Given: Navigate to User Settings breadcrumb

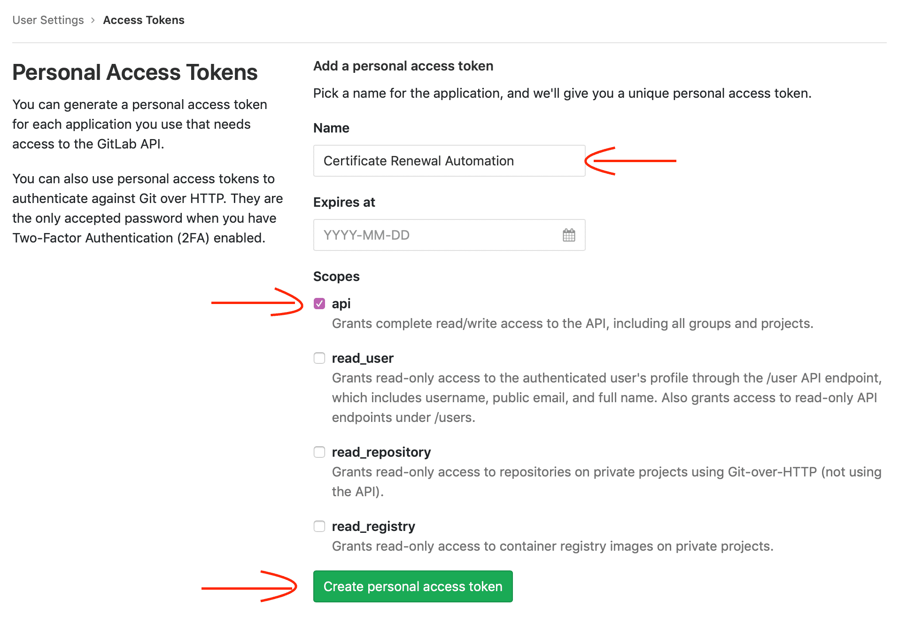Looking at the screenshot, I should 47,20.
